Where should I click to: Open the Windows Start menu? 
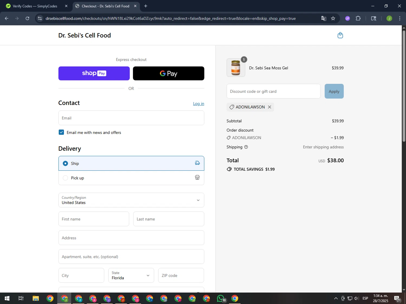click(x=7, y=298)
